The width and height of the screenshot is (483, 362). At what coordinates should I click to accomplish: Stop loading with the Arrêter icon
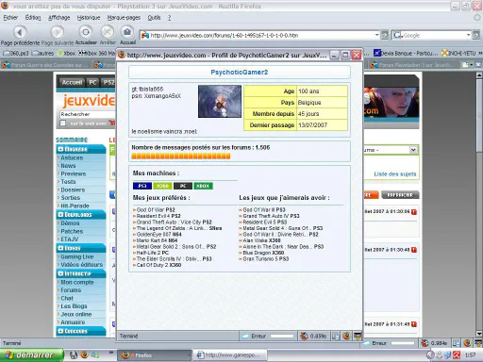108,32
